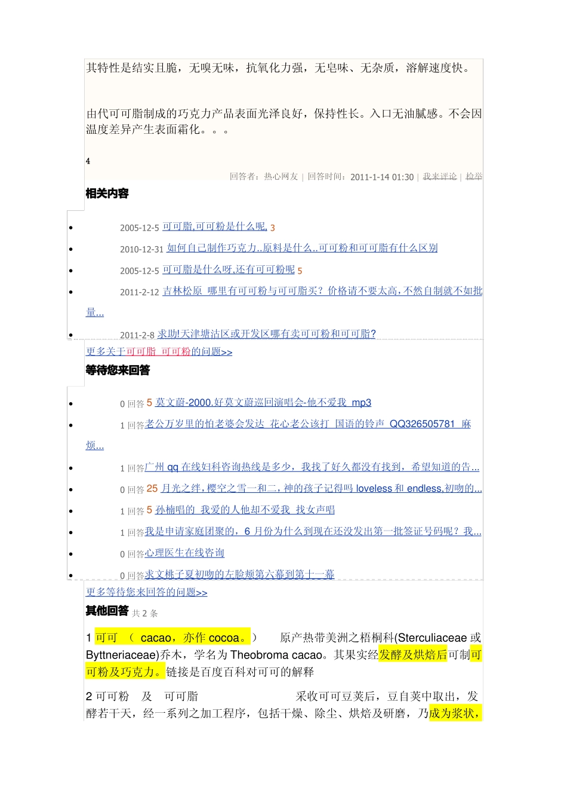Click date '2010-12-31' in related list
This screenshot has height=803, width=567.
pyautogui.click(x=141, y=249)
